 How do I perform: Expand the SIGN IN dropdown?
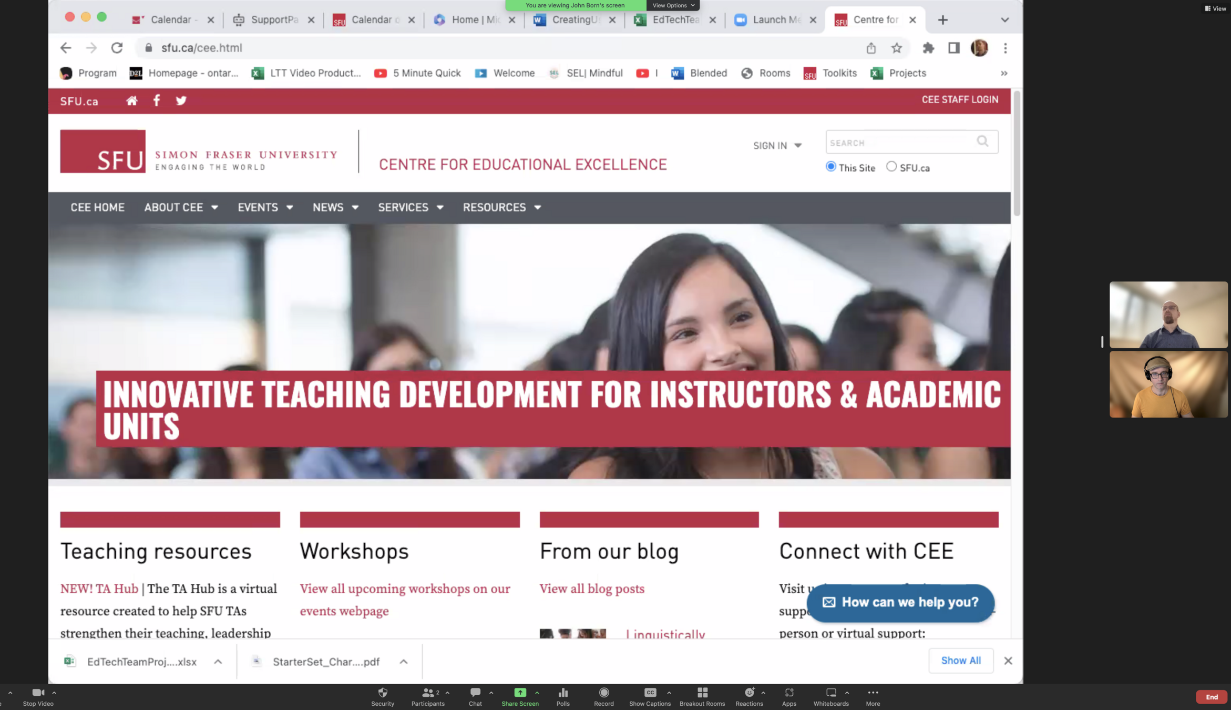(777, 146)
